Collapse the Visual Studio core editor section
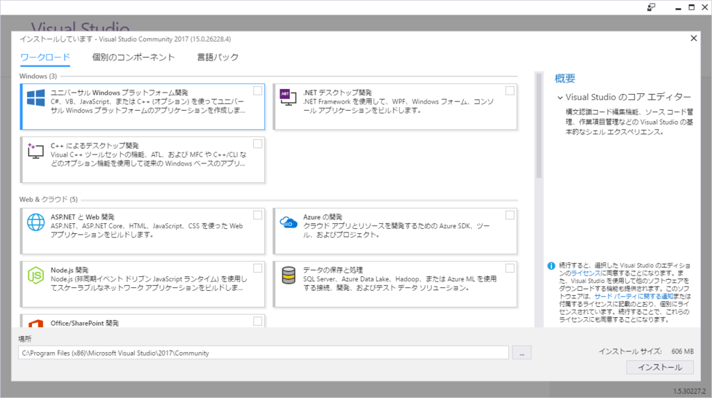 (560, 97)
